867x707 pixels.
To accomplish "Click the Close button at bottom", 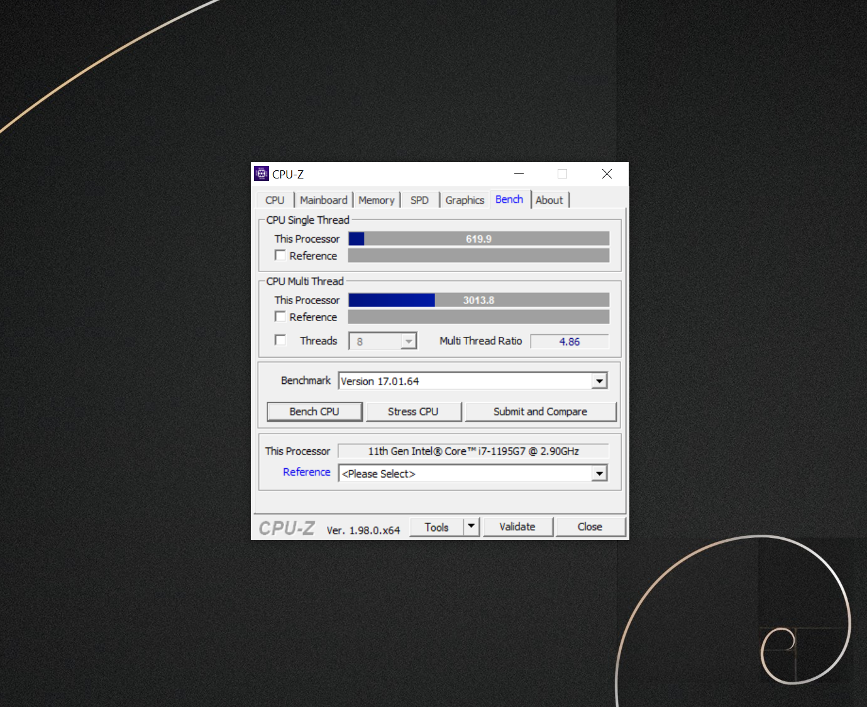I will (590, 527).
